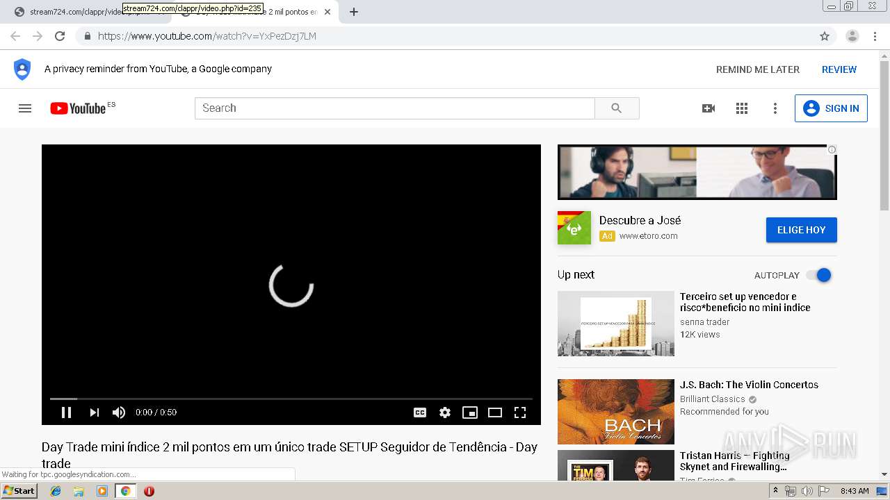Enter full screen mode
The width and height of the screenshot is (890, 500).
[x=520, y=412]
